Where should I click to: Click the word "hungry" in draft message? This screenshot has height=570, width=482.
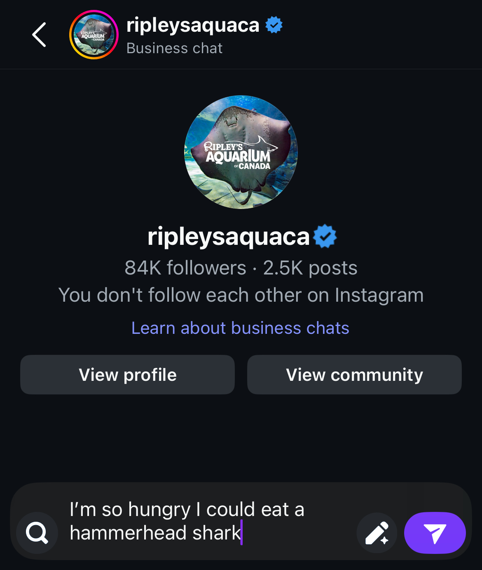(x=159, y=510)
